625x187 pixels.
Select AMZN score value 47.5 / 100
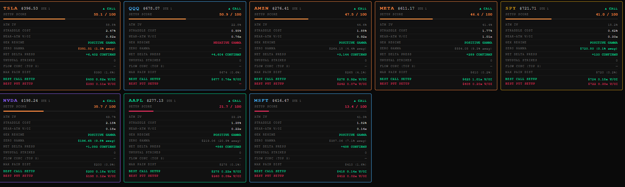356,15
